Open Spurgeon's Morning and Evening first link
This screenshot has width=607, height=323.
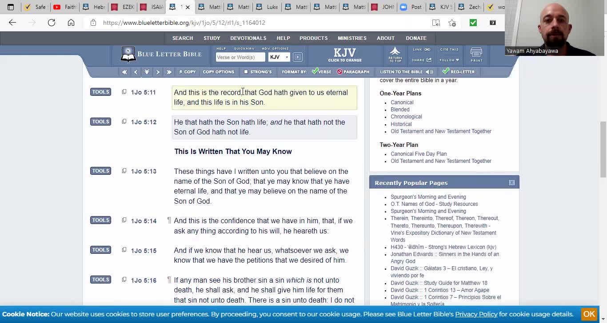coord(428,197)
